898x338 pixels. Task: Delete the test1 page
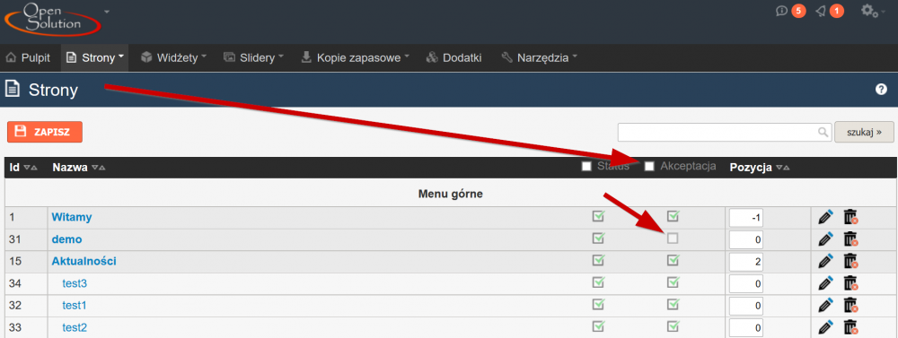[x=850, y=306]
